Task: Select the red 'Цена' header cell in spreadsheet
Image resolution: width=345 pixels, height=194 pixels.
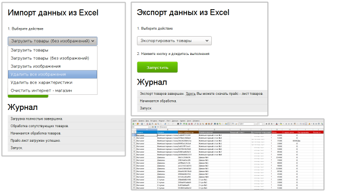Action: coord(277,132)
